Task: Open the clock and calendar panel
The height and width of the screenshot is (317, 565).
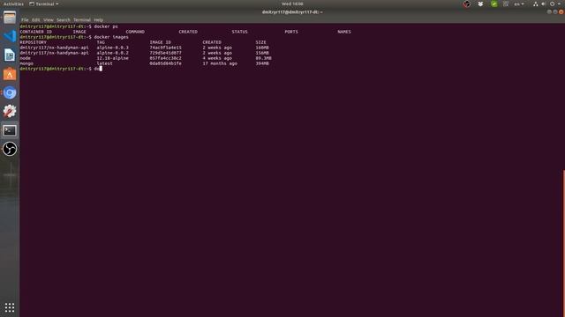Action: click(292, 4)
